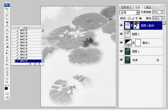Click the foreground black color swatch

(6, 88)
